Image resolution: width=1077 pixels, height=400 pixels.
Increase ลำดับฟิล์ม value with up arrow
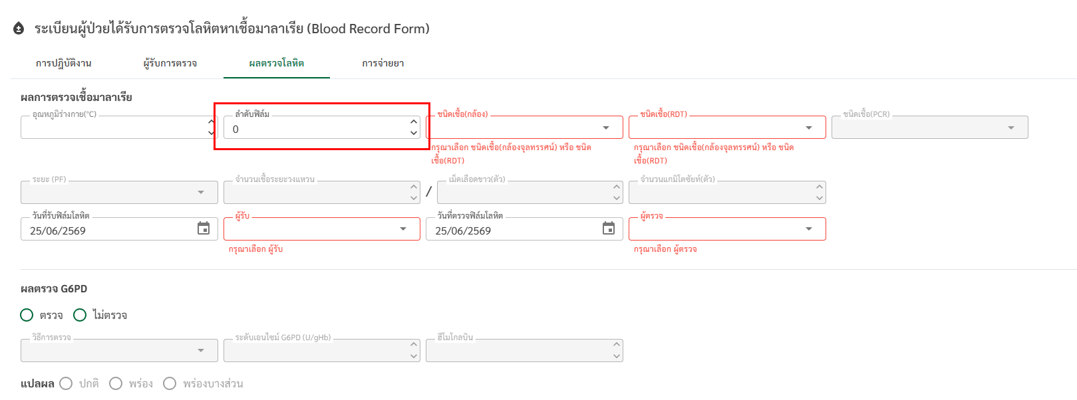click(x=414, y=122)
